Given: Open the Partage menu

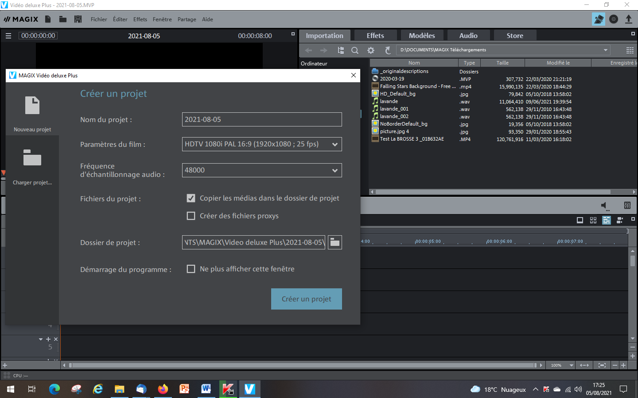Looking at the screenshot, I should [x=187, y=19].
